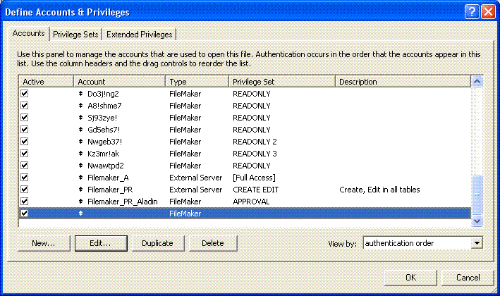Click the drag handle for account Nwawtpd2
This screenshot has height=296, width=500.
pos(80,166)
